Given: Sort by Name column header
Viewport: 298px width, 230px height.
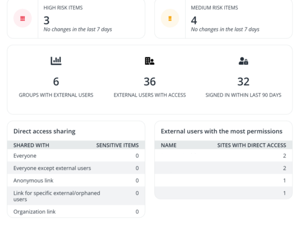Looking at the screenshot, I should (x=169, y=145).
